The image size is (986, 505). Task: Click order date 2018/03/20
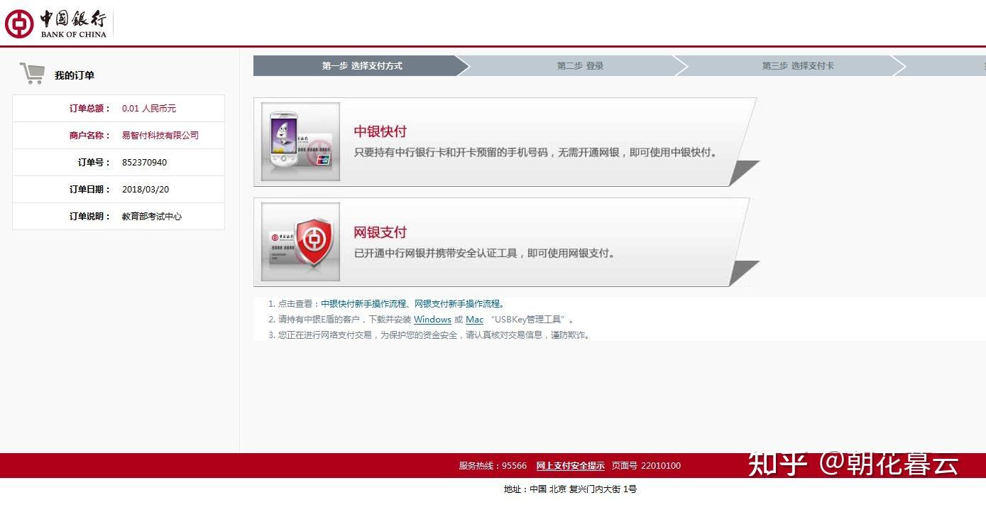click(146, 190)
